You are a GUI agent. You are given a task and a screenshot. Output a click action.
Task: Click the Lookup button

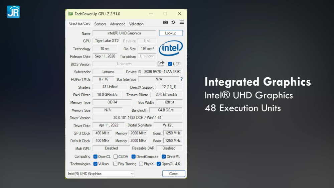[171, 33]
